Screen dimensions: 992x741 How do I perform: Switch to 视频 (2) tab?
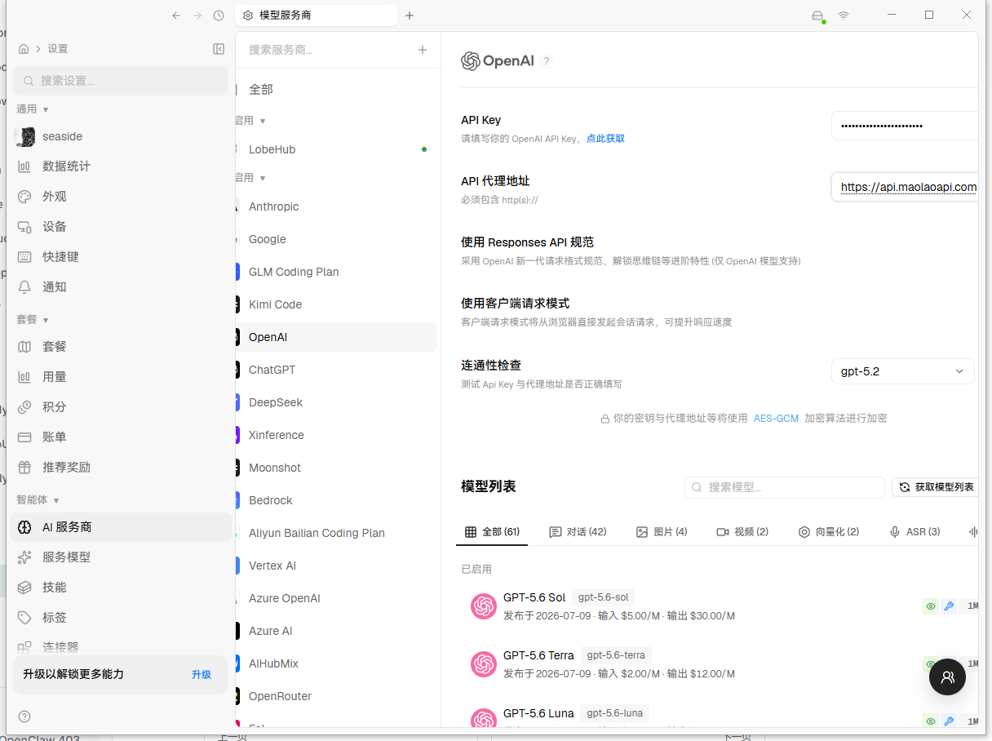(x=742, y=532)
